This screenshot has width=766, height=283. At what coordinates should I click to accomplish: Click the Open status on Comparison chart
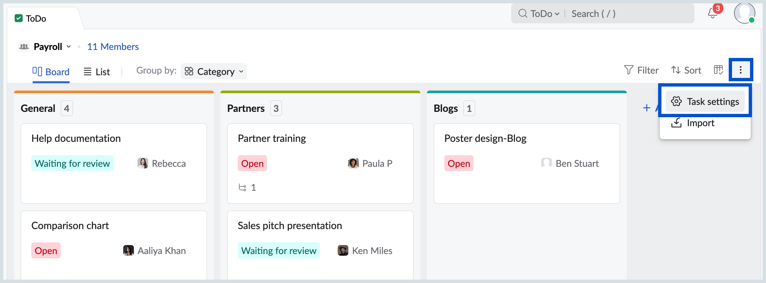(46, 251)
